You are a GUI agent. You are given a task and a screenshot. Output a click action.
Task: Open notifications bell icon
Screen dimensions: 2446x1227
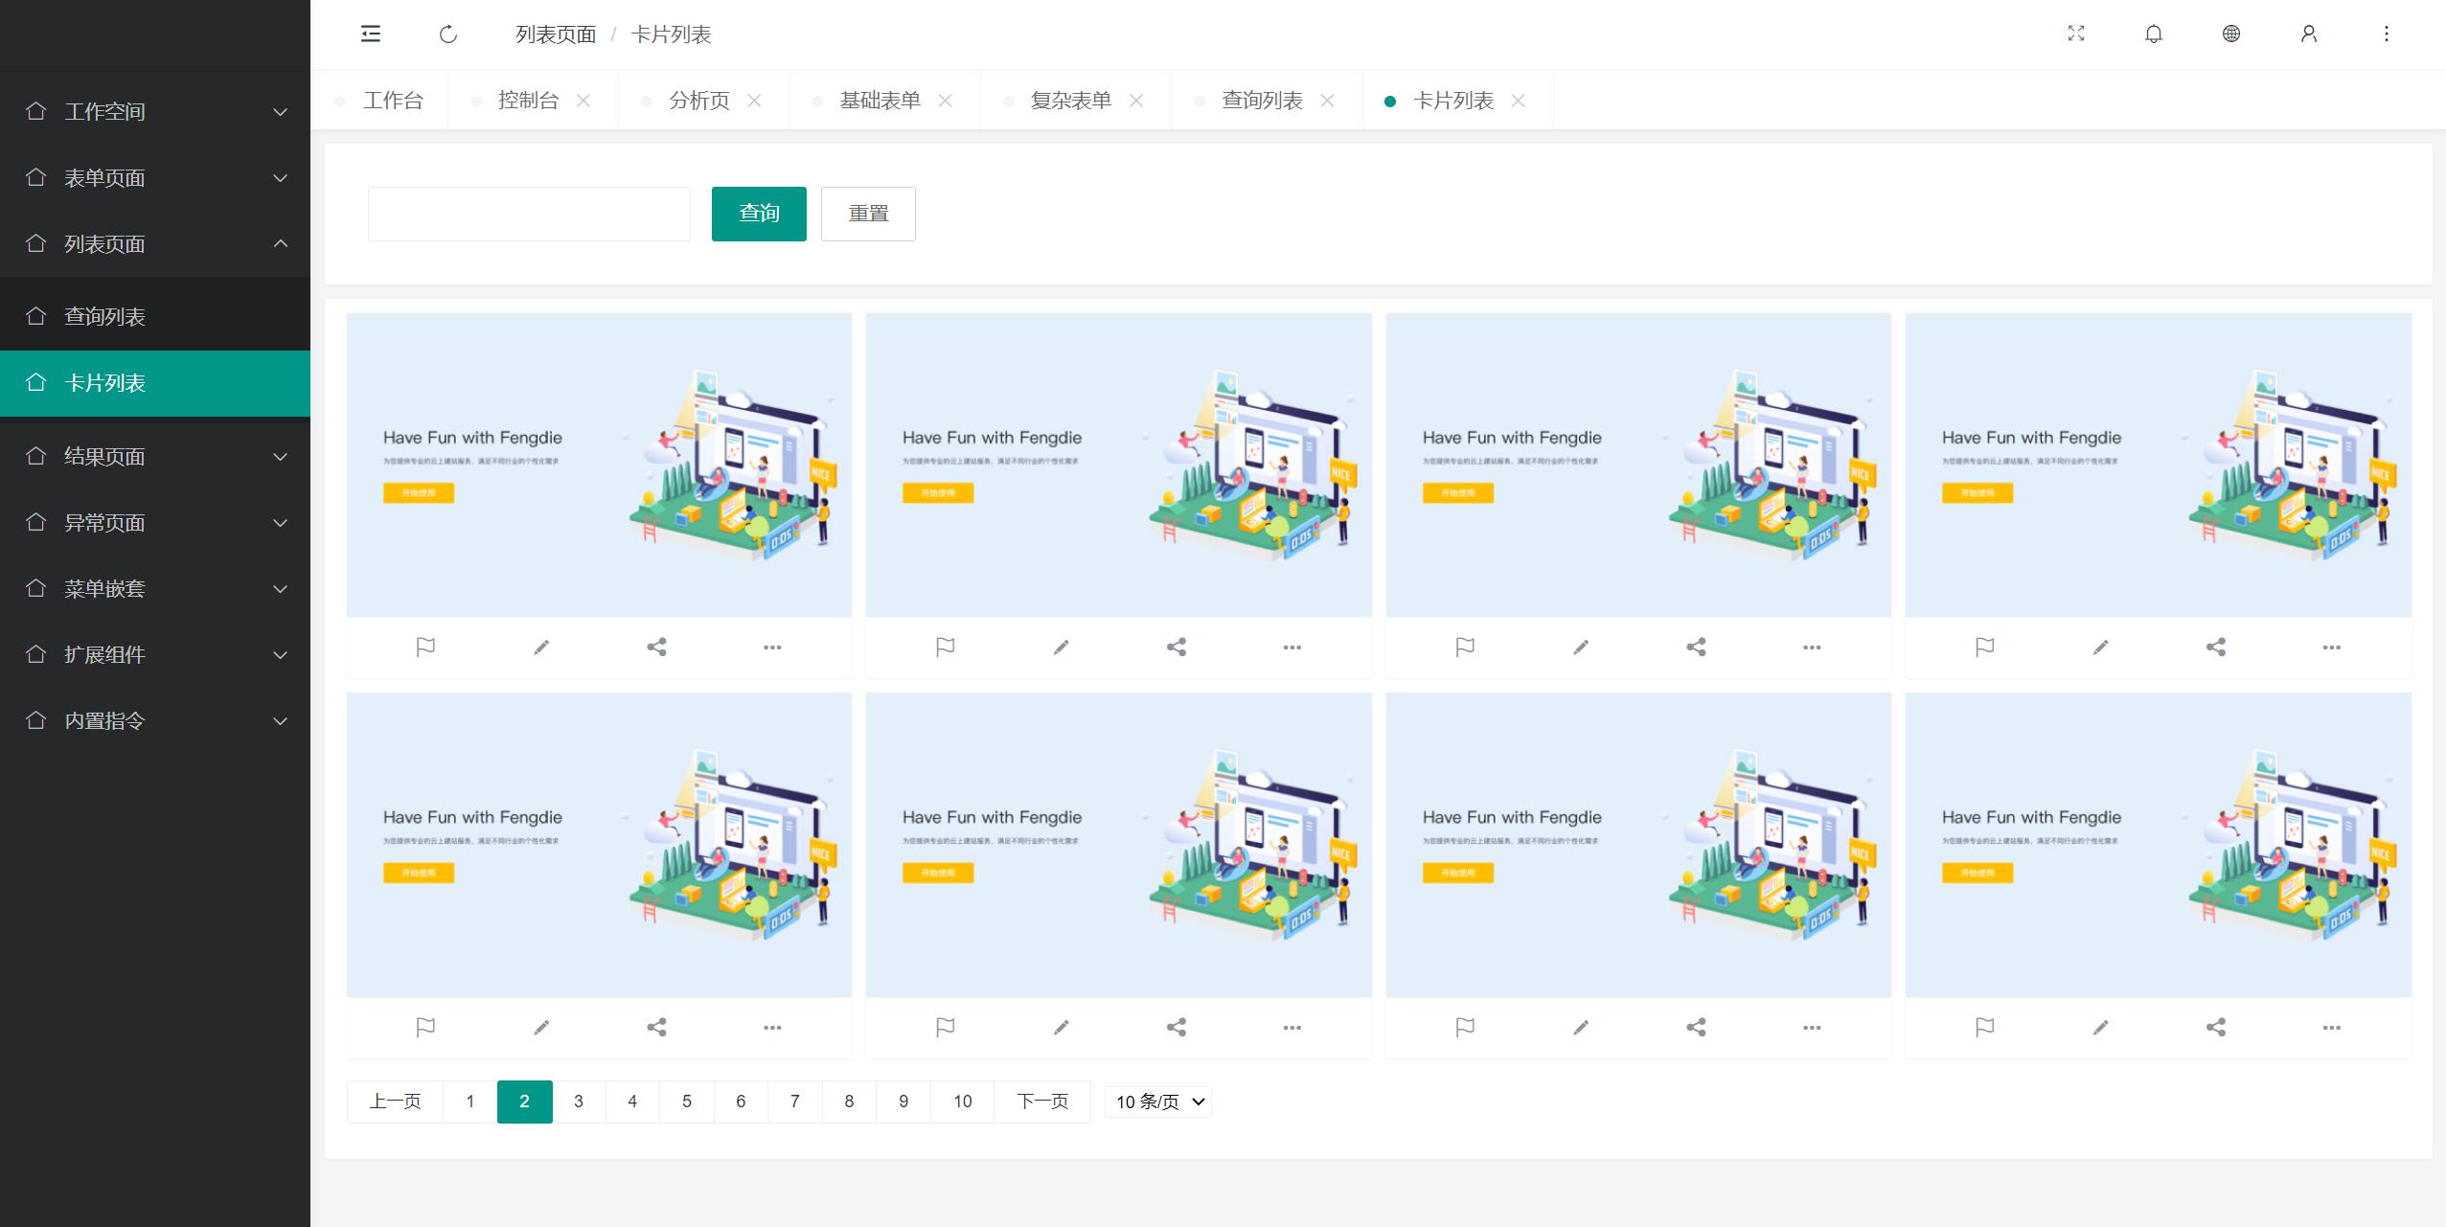pyautogui.click(x=2154, y=34)
